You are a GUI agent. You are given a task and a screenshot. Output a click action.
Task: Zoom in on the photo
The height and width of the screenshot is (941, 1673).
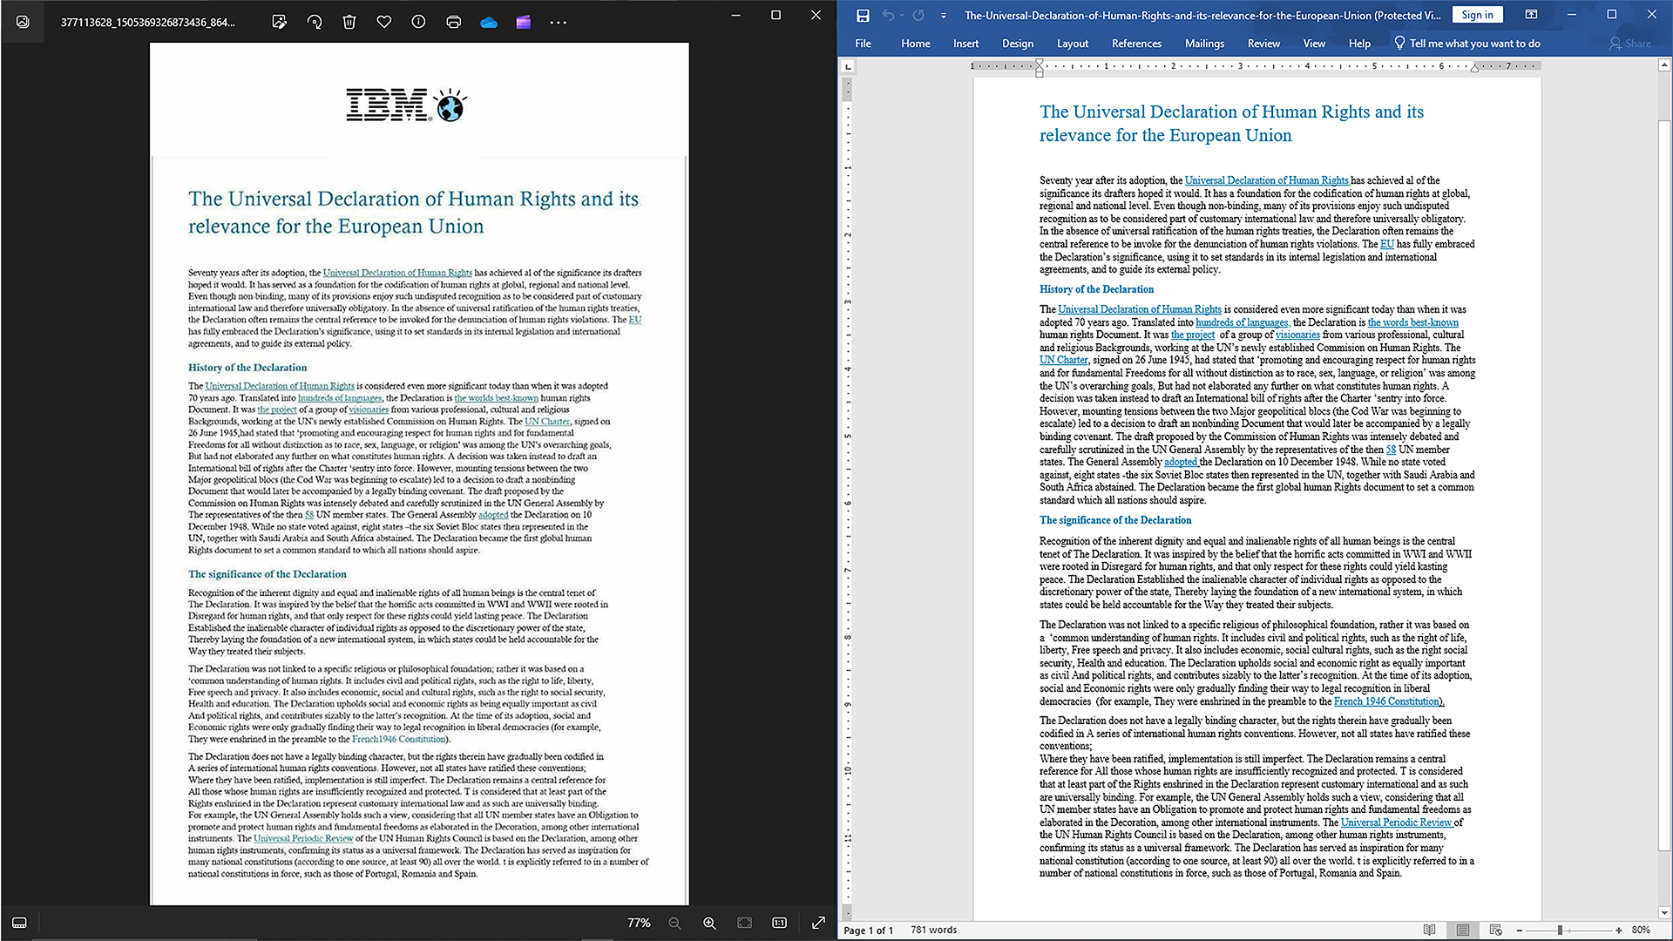(x=709, y=923)
